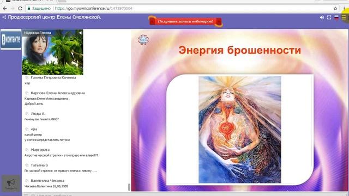
Task: Click icon next to Галина Петровна Кочнева
Action: [27, 77]
